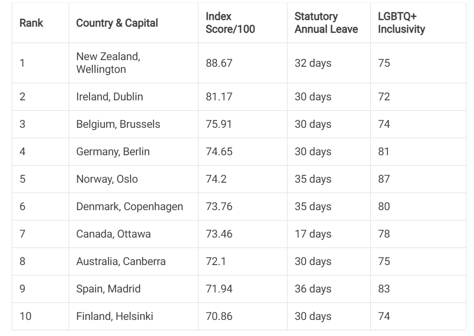Select the Ireland, Dublin cell
The width and height of the screenshot is (474, 336).
click(109, 97)
